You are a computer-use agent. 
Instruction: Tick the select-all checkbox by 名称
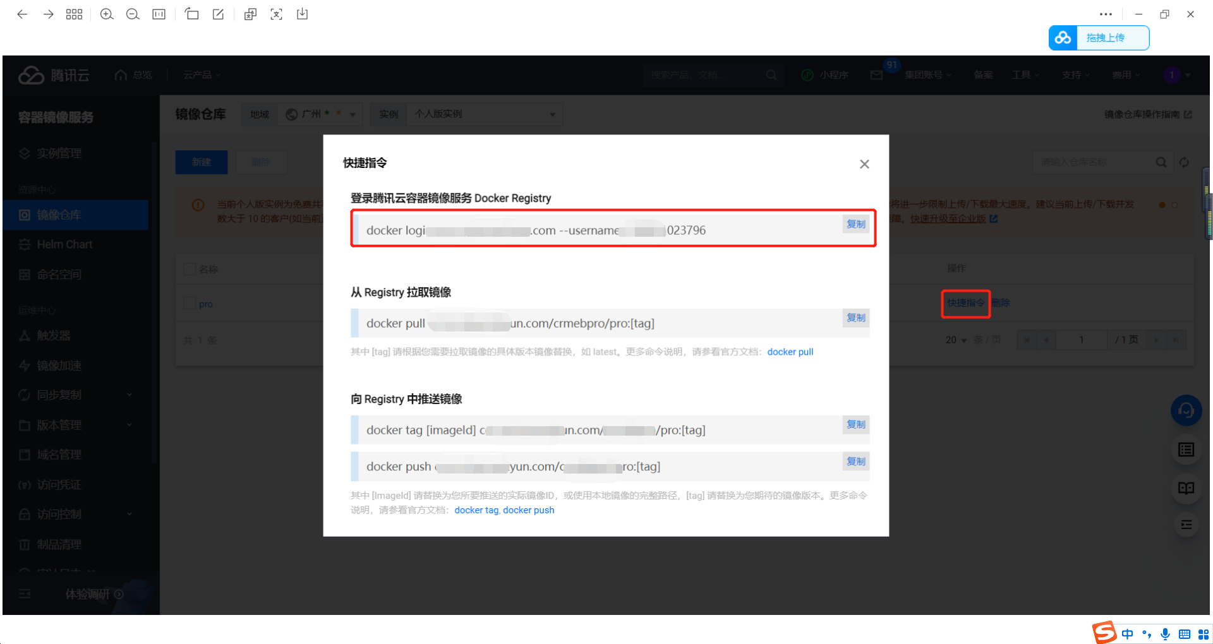pos(190,269)
